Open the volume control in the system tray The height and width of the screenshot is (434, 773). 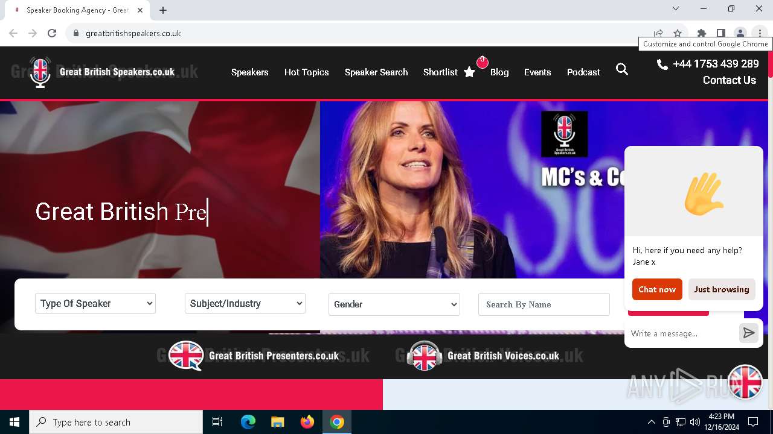[695, 422]
